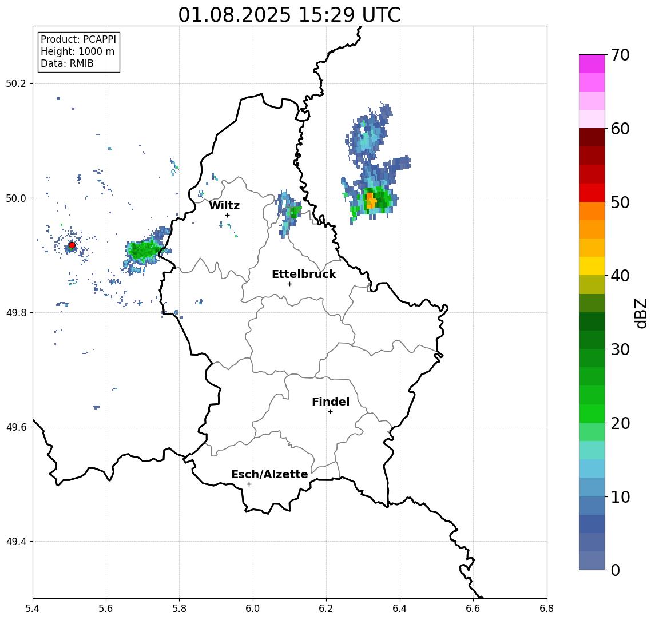Click the orange colorbar segment below 50

(592, 211)
